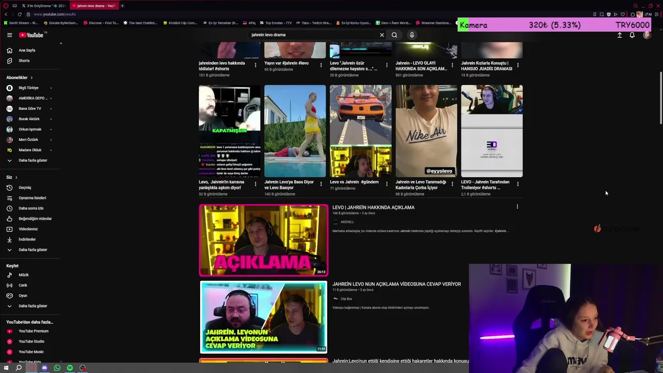The width and height of the screenshot is (663, 373).
Task: Open Spotify from the taskbar
Action: 70,368
